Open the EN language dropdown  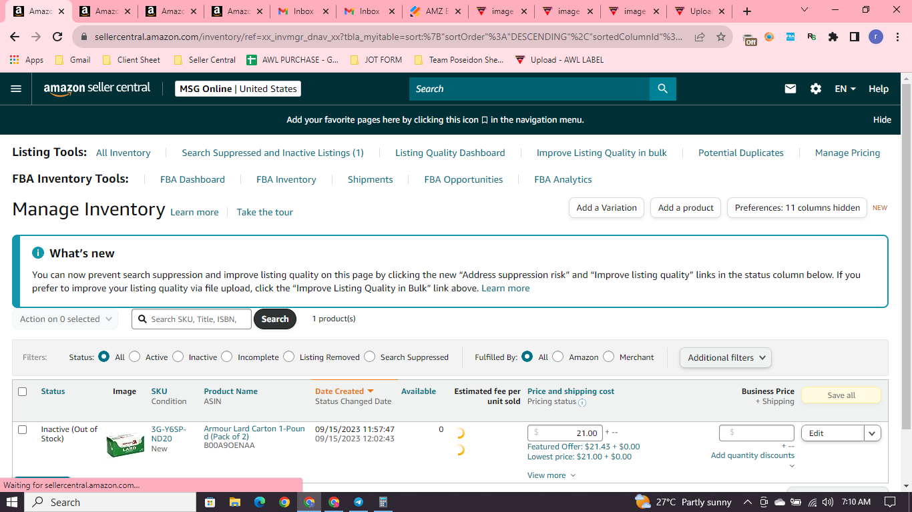pyautogui.click(x=845, y=89)
